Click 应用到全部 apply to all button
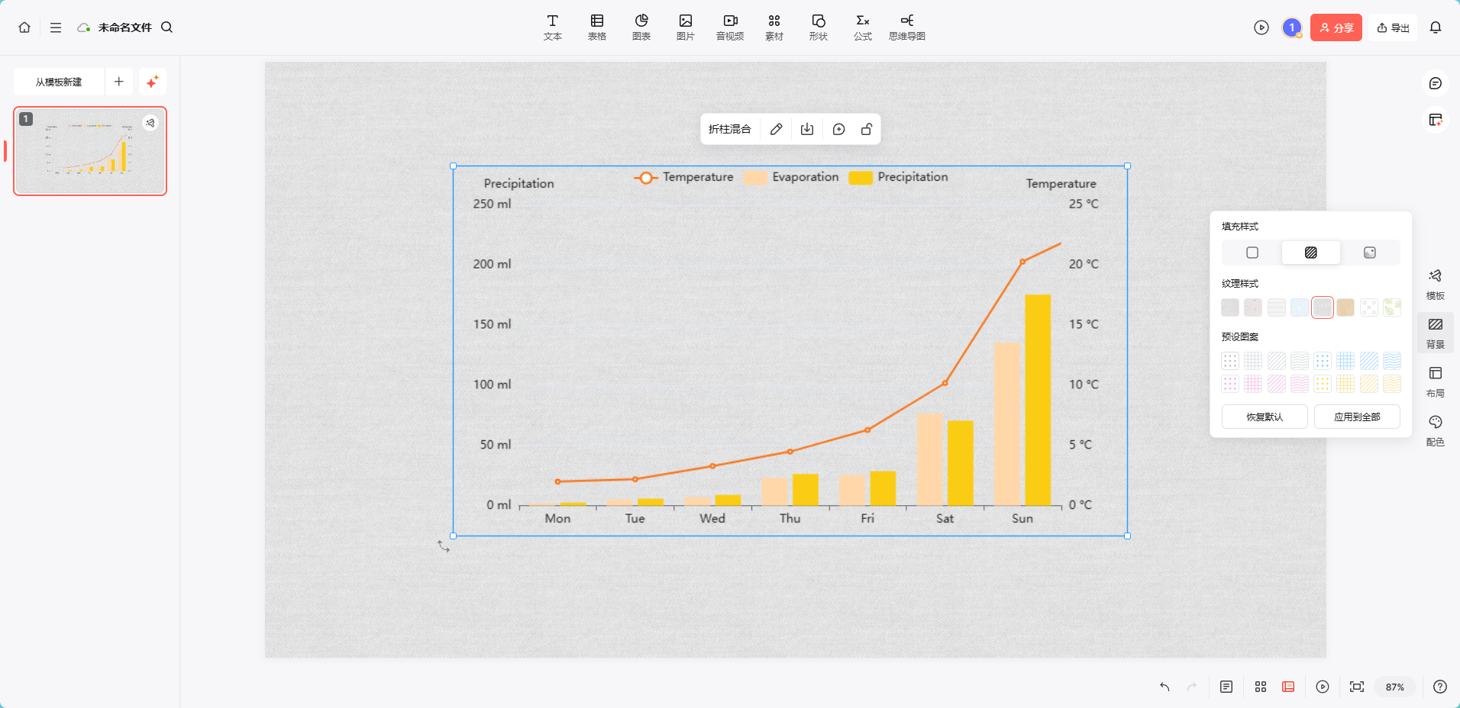Screen dimensions: 1460x708 tap(1357, 417)
